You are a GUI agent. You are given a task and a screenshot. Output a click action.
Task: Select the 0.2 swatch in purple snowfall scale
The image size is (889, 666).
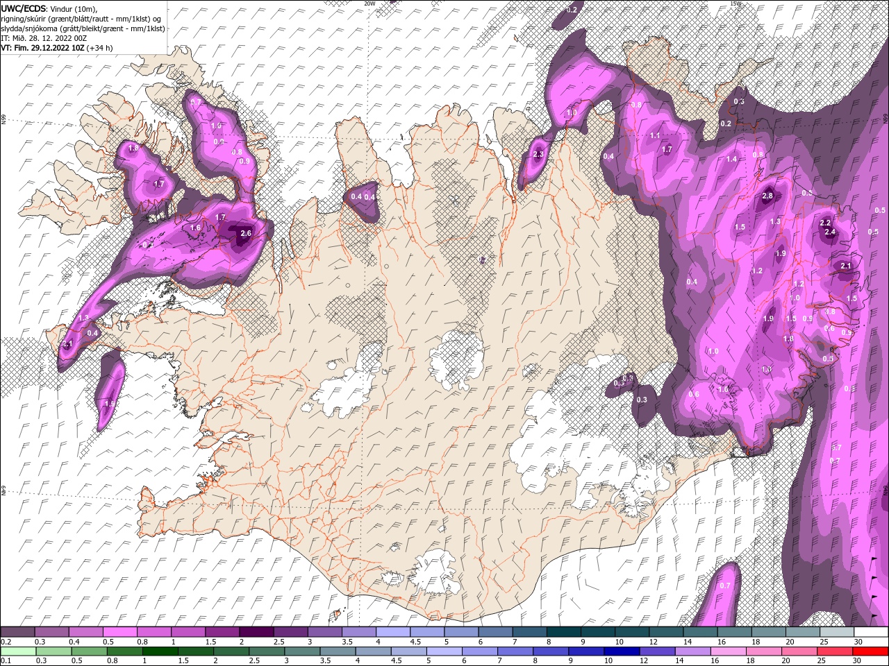[x=17, y=632]
